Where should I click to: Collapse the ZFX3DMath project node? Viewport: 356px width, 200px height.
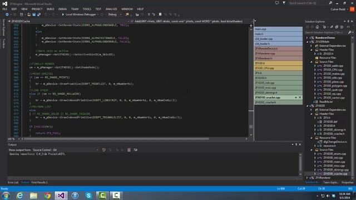point(308,42)
